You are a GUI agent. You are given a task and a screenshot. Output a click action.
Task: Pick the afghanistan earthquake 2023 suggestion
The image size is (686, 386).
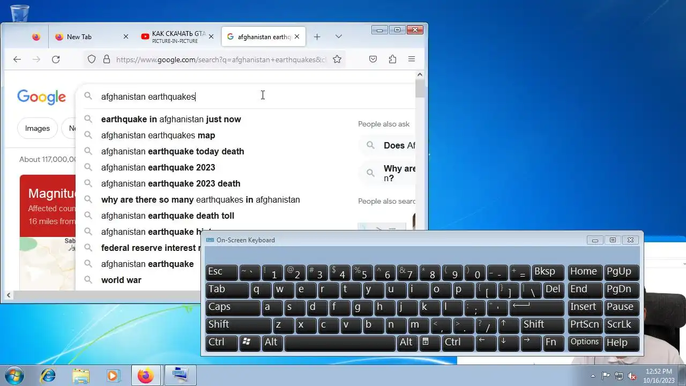(x=158, y=167)
